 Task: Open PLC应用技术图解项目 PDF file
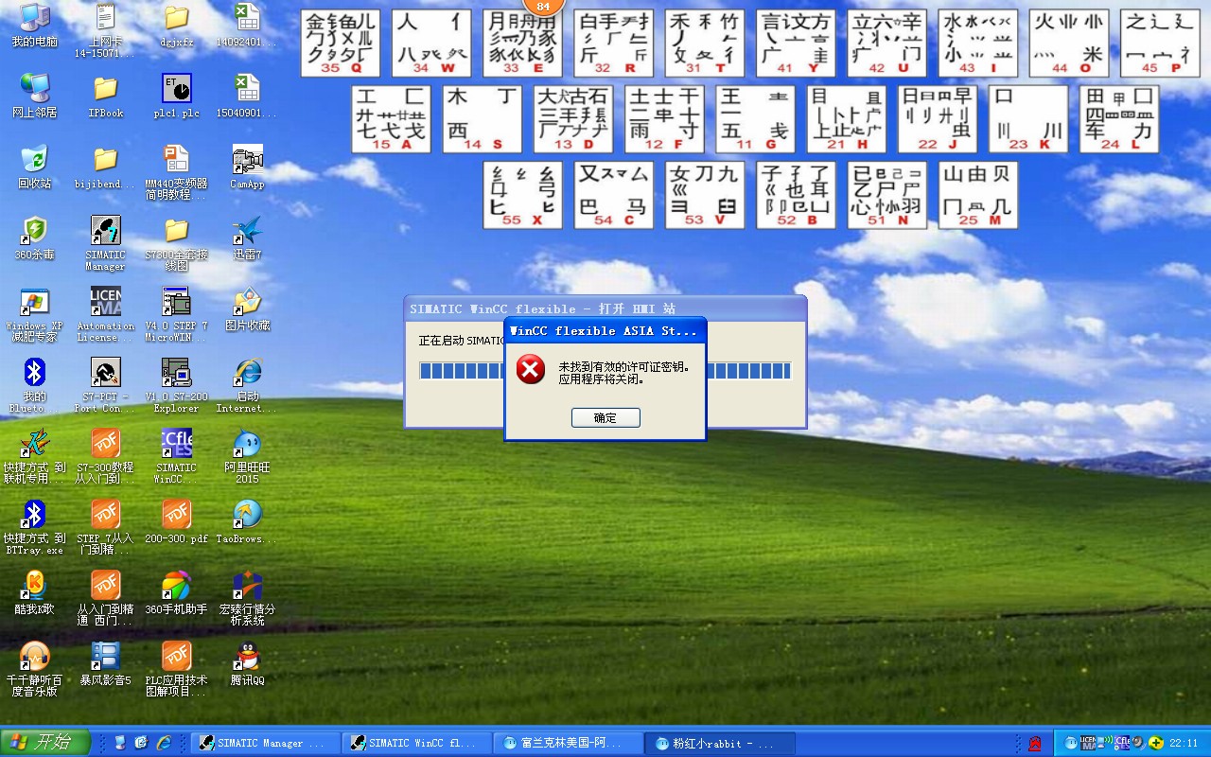tap(176, 668)
